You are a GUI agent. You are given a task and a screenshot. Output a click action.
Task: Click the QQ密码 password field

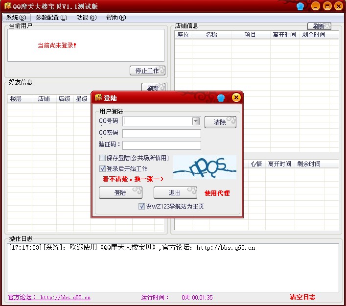[161, 134]
